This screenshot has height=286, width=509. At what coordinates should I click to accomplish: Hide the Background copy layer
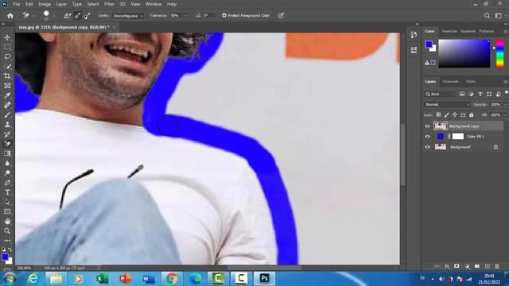(x=427, y=126)
